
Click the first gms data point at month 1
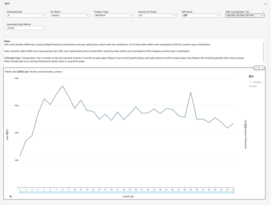pos(20,156)
